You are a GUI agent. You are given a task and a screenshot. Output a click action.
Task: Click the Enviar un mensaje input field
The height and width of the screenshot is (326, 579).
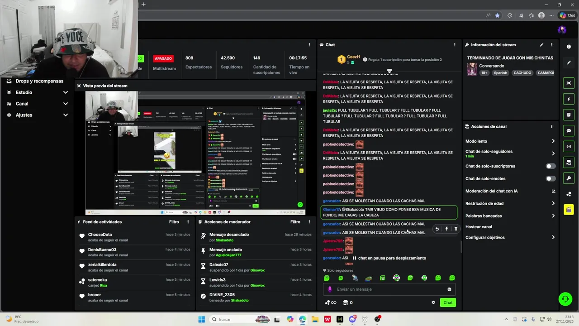click(x=389, y=289)
